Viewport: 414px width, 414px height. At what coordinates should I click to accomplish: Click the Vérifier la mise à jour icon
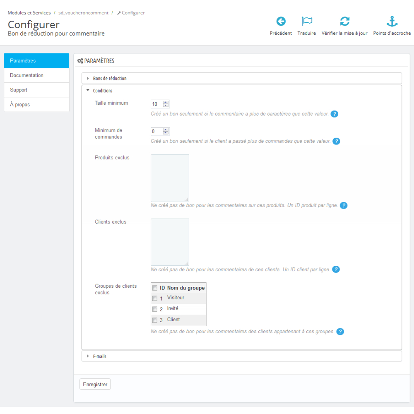pos(344,22)
